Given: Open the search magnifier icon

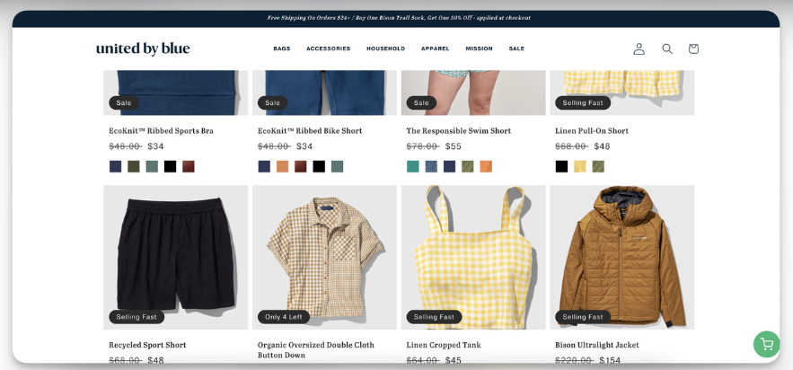Looking at the screenshot, I should 667,48.
